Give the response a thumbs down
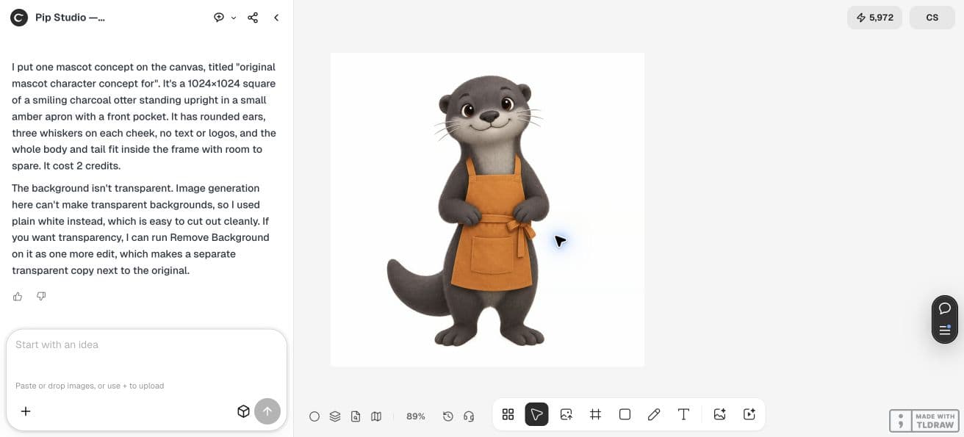Image resolution: width=964 pixels, height=437 pixels. pos(41,297)
